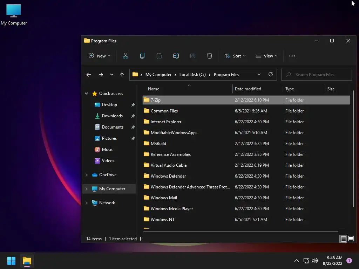Click the Search Program Files box
The height and width of the screenshot is (269, 359).
(317, 75)
